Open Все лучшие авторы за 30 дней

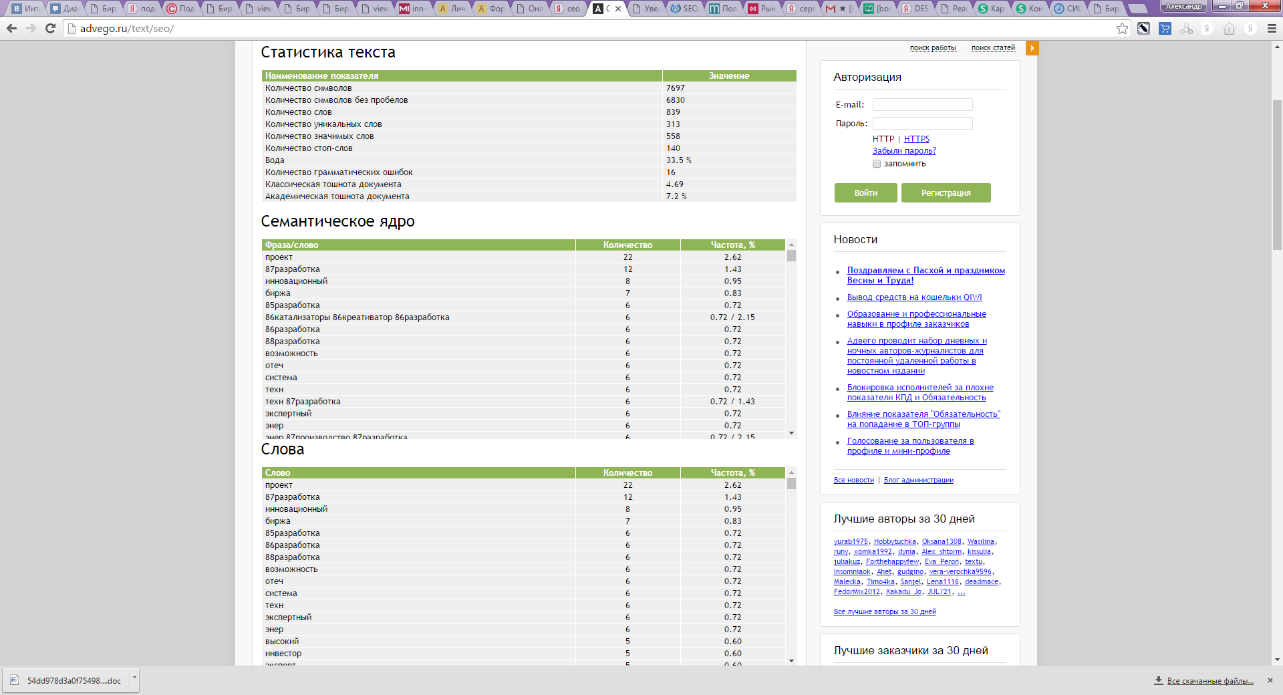(x=885, y=611)
